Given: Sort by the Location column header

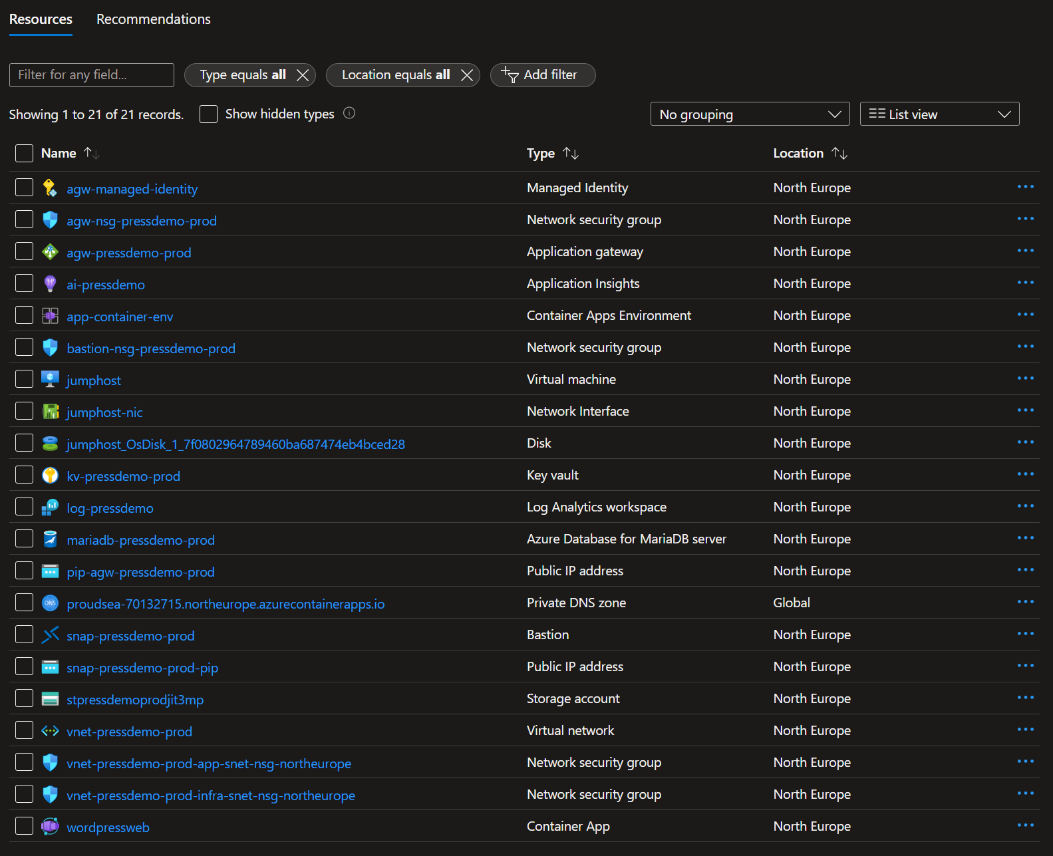Looking at the screenshot, I should click(810, 153).
